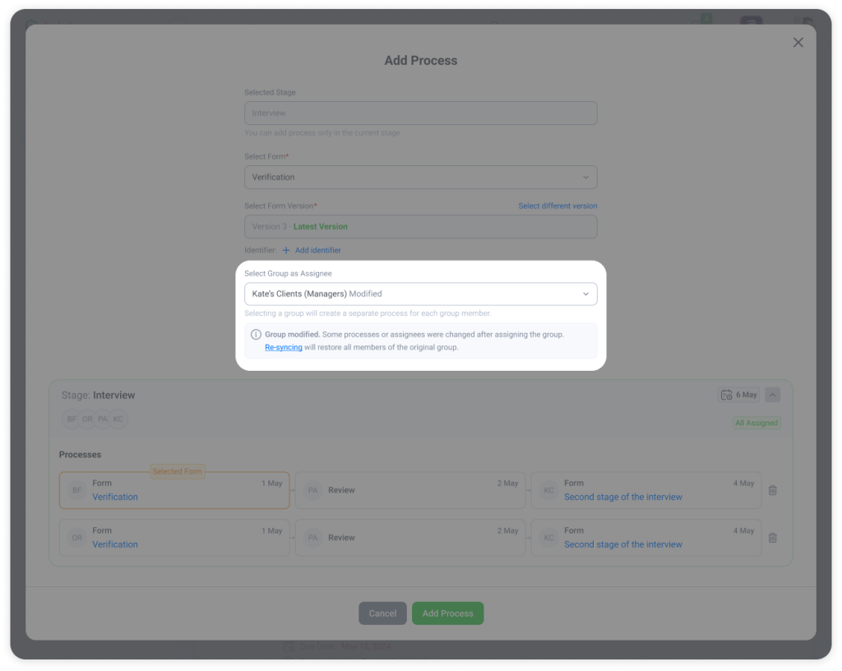Viewport: 842px width, 671px height.
Task: Close the Add Process dialog
Action: coord(798,42)
